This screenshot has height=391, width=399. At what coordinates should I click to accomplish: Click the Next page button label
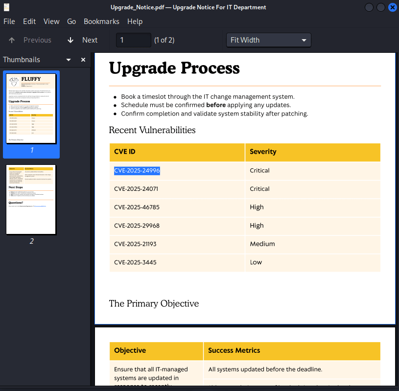(90, 40)
